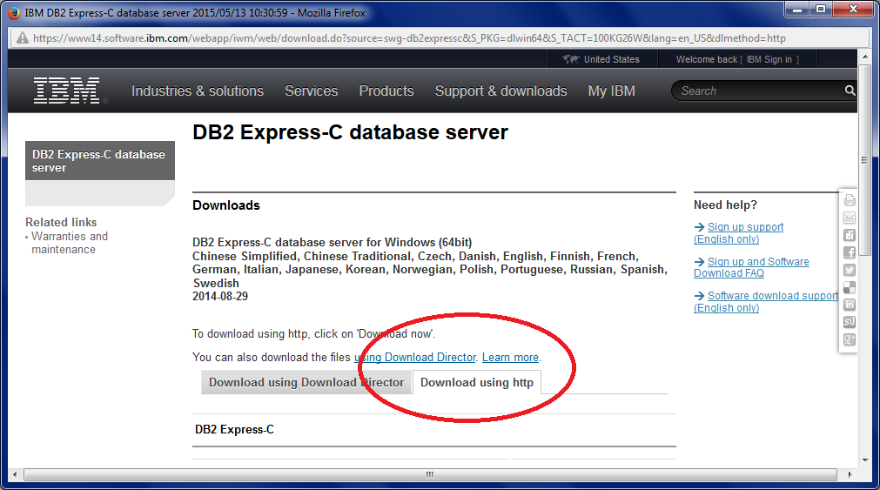Share page on Twitter icon

(850, 270)
